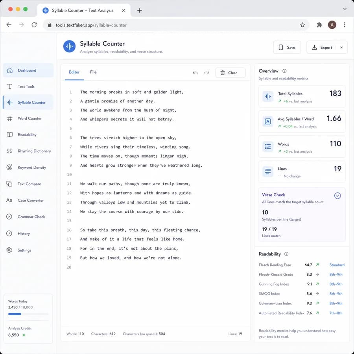Click the '19 / 19' lines match value
354x354 pixels.
269,229
